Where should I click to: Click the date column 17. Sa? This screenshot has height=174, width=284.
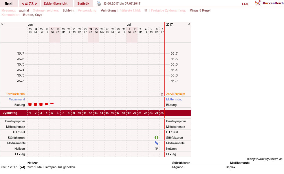pyautogui.click(x=52, y=31)
